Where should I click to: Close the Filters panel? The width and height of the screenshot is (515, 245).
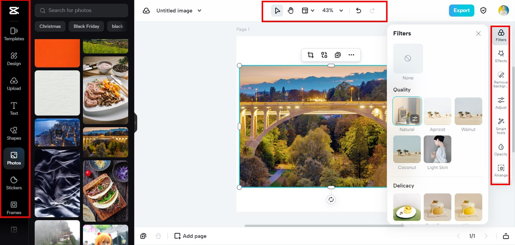click(478, 34)
